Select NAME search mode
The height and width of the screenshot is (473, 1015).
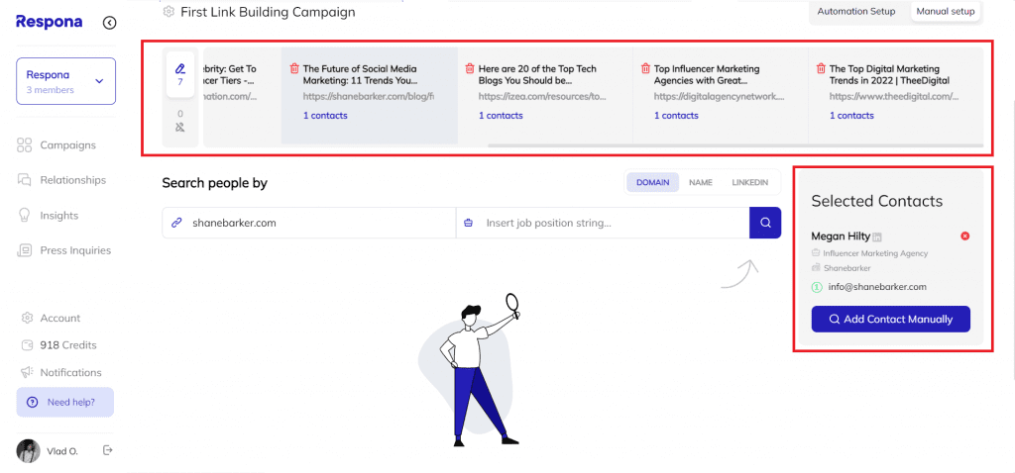701,183
